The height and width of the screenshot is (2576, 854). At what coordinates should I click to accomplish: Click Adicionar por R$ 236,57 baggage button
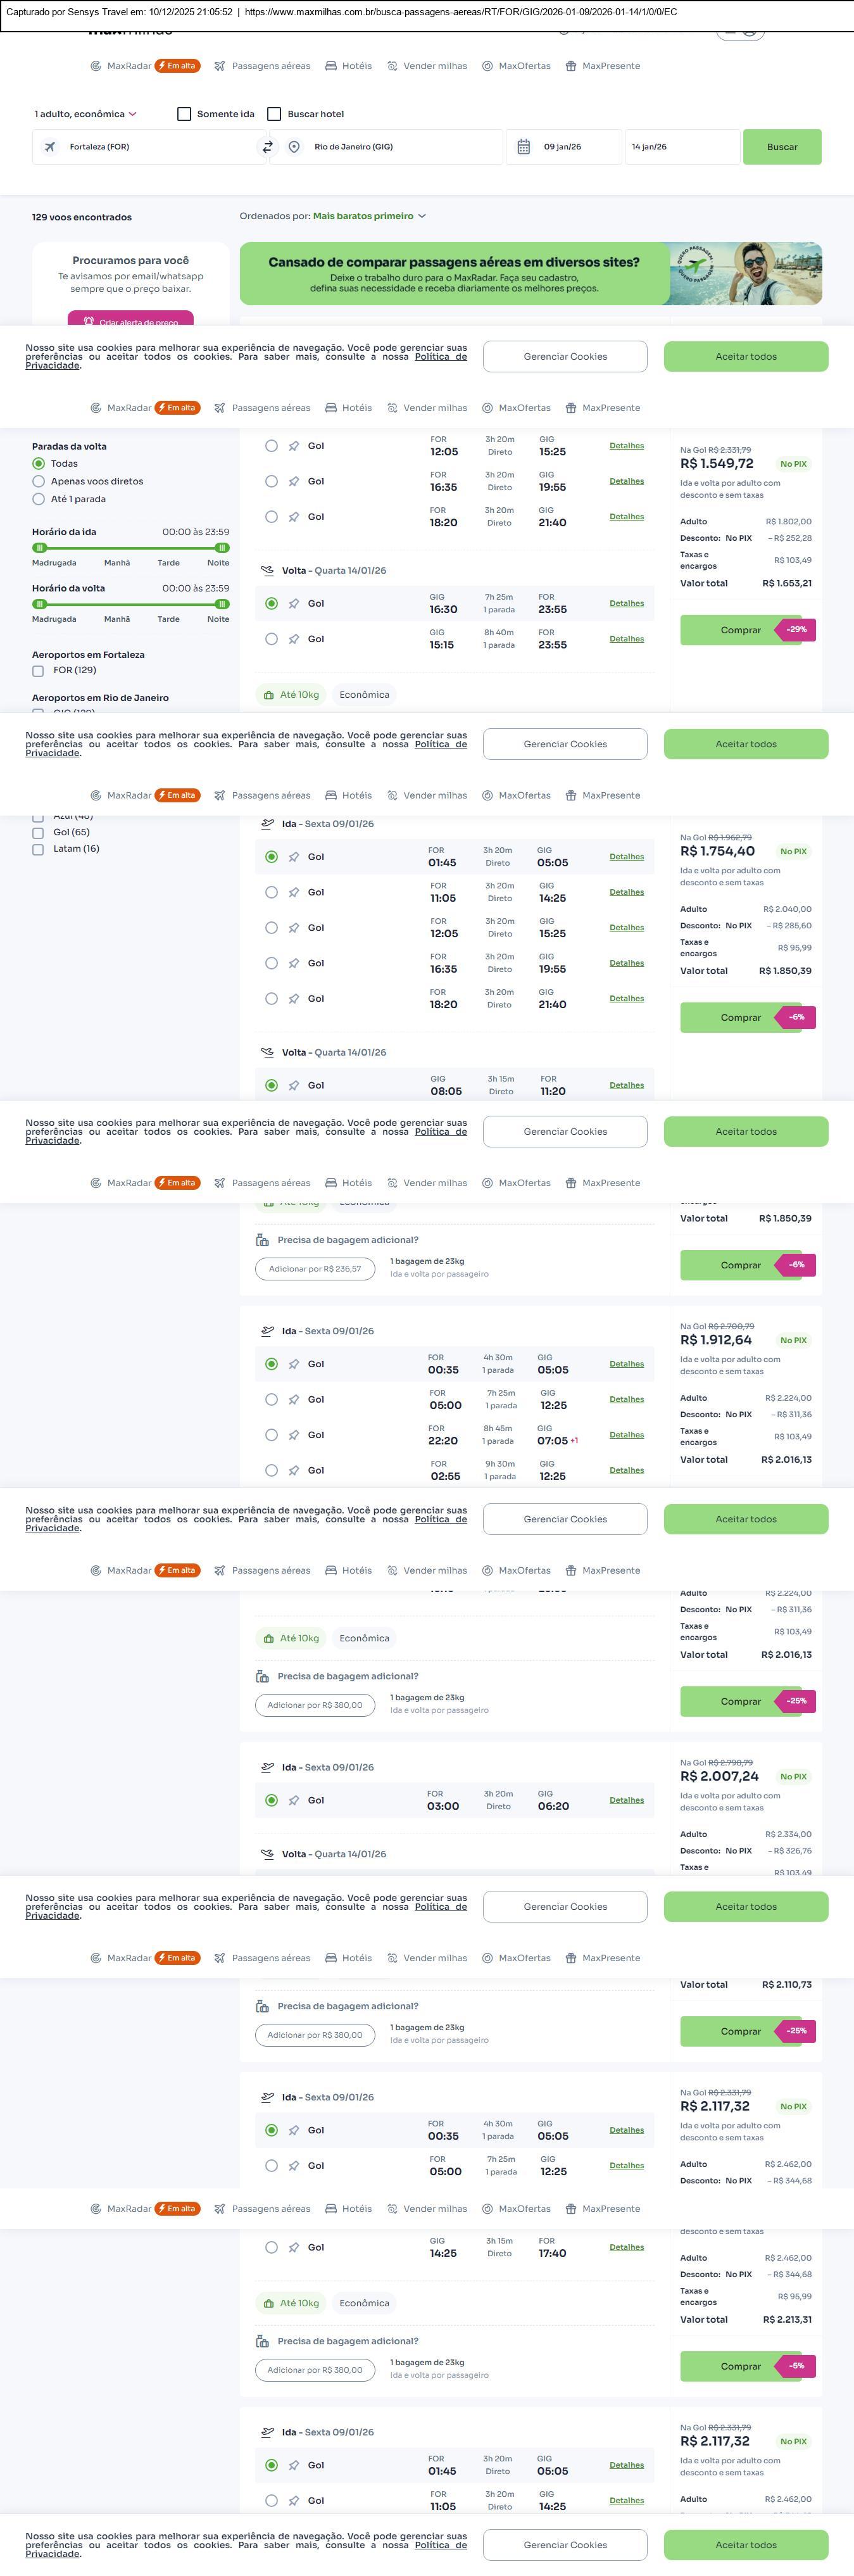(x=315, y=1269)
